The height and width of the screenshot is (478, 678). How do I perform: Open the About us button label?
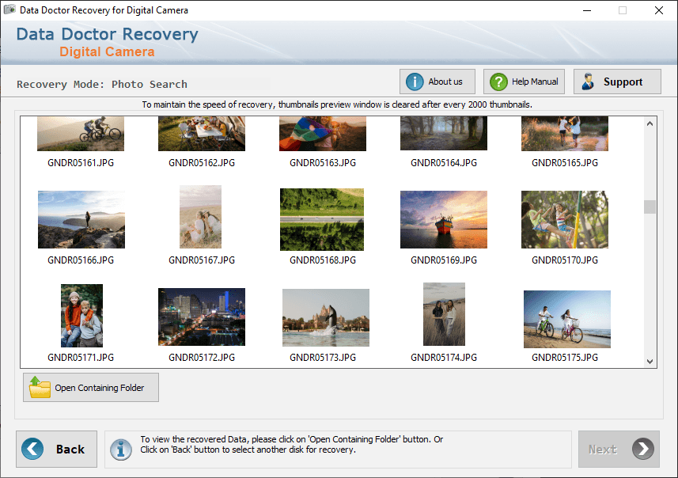pos(445,82)
